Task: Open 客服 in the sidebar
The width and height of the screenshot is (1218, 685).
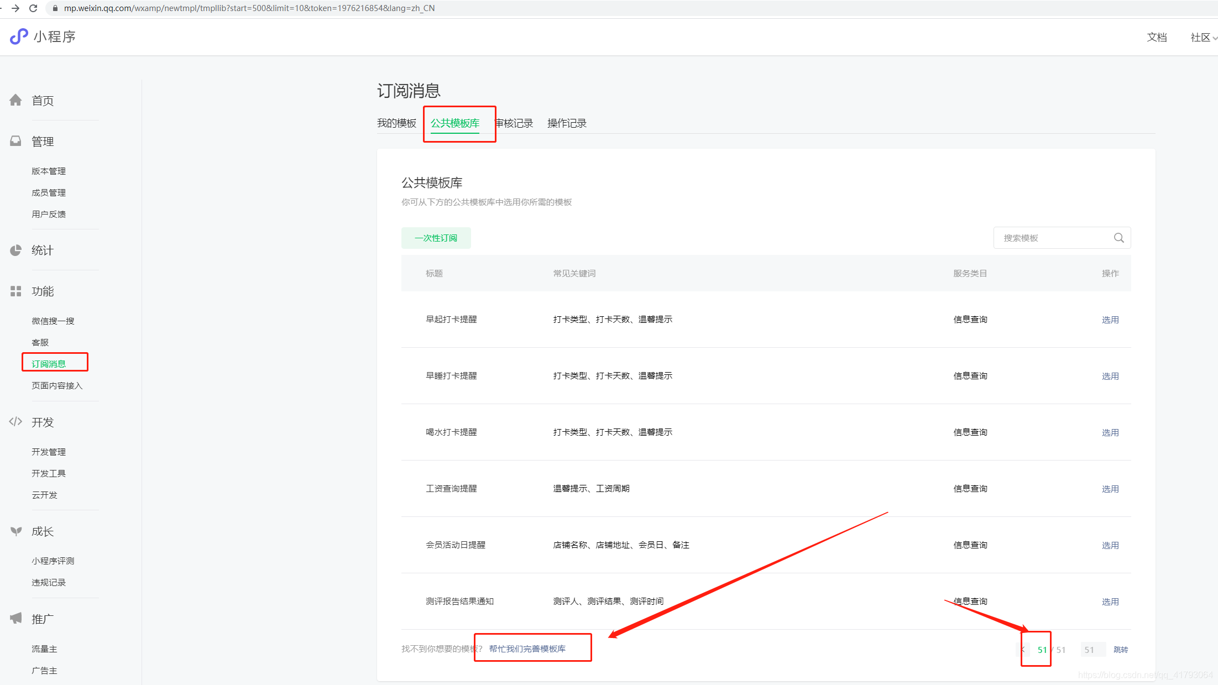Action: pos(40,342)
